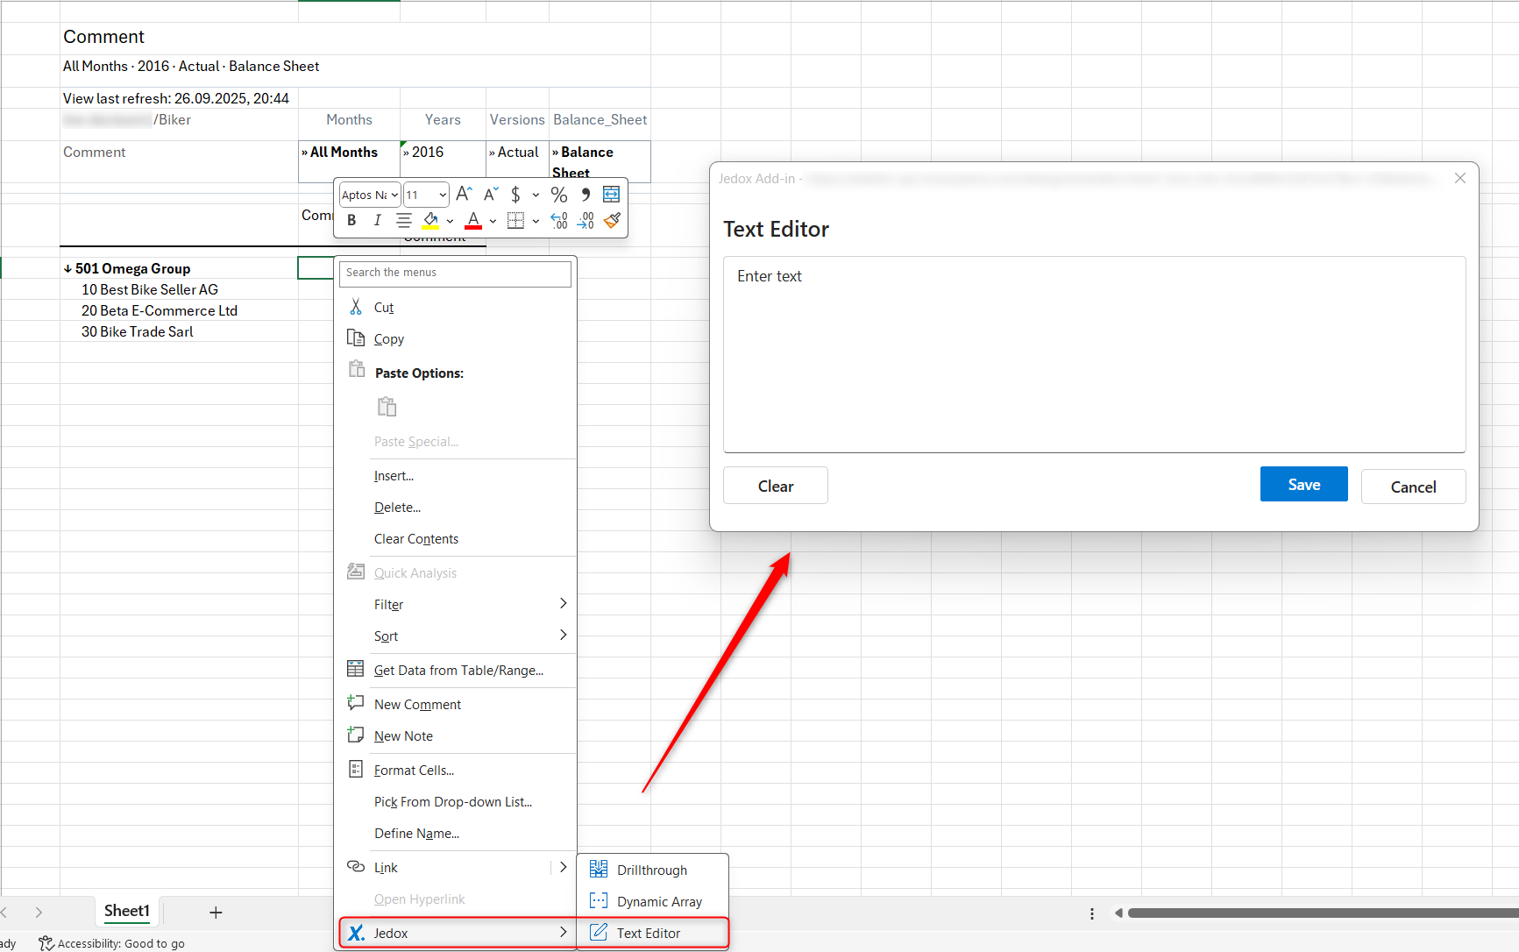Click the Increase Decimal icon
The height and width of the screenshot is (952, 1519).
tap(558, 221)
